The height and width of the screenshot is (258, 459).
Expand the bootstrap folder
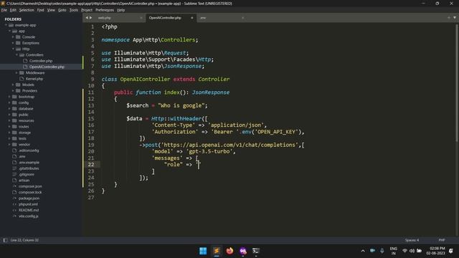point(9,97)
